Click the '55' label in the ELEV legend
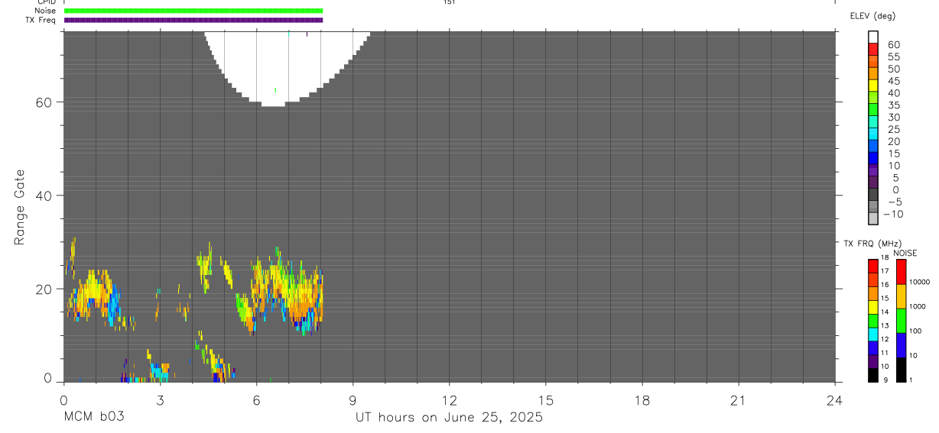 pos(895,57)
